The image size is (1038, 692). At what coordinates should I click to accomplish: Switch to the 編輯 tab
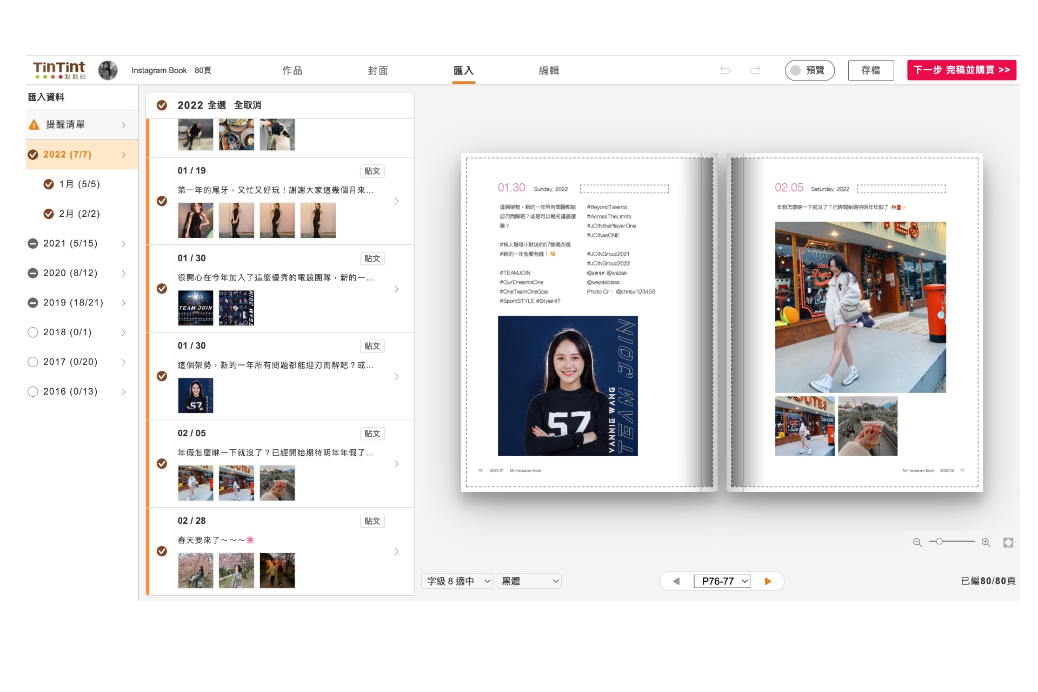click(549, 70)
